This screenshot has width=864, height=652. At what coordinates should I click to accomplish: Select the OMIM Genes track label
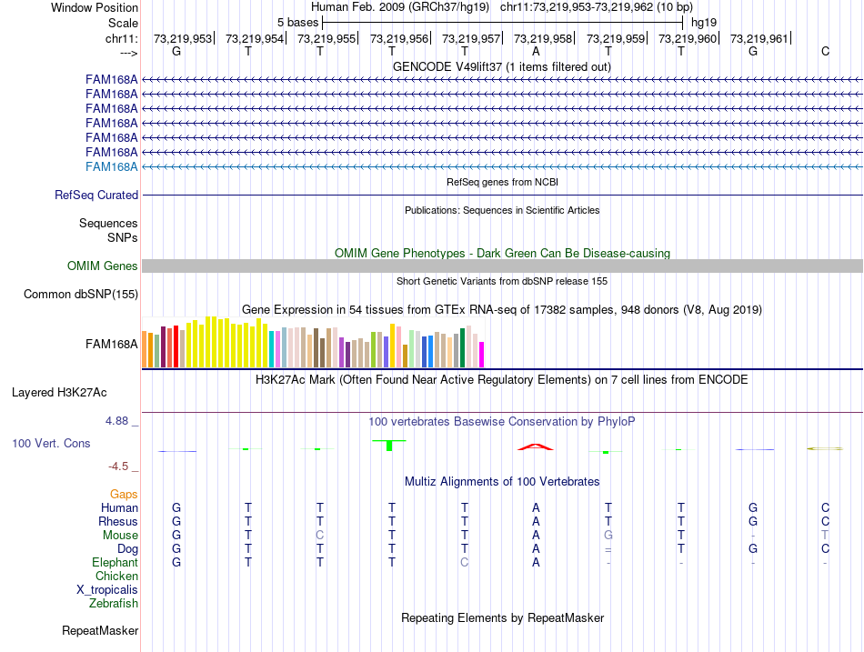point(102,266)
